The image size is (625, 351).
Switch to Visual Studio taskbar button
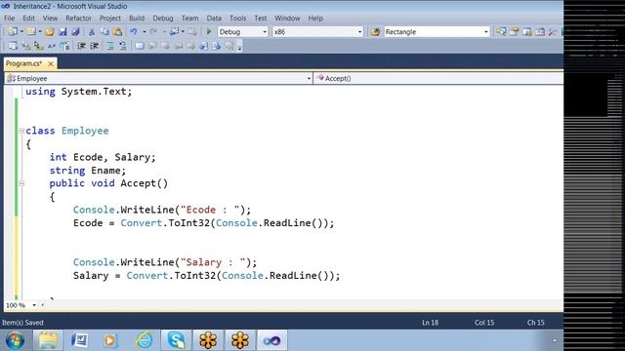pos(271,340)
